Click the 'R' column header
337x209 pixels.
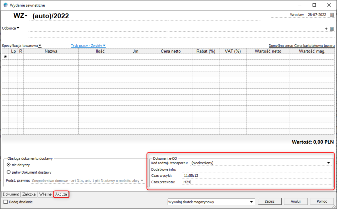pyautogui.click(x=21, y=51)
